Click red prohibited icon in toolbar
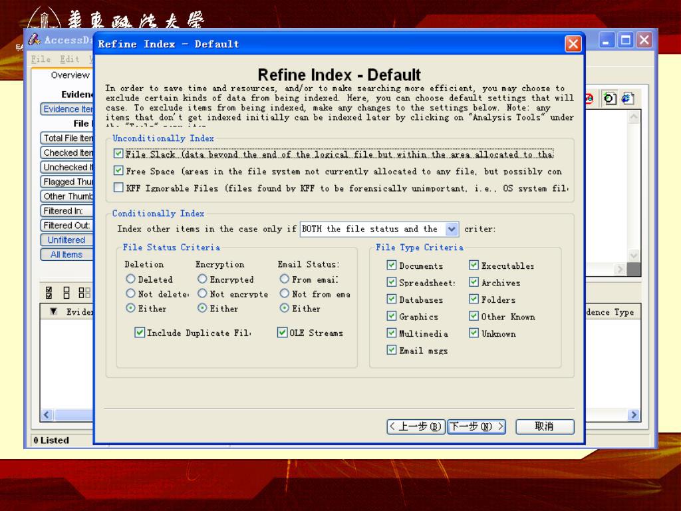 589,98
